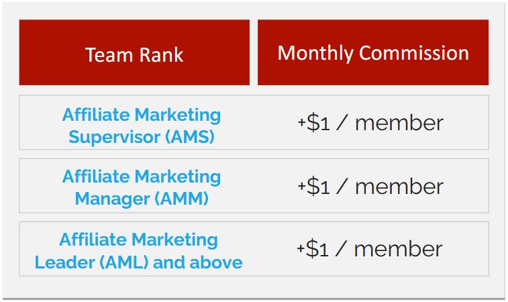Image resolution: width=508 pixels, height=302 pixels.
Task: Click the Team Rank header cell
Action: [x=134, y=52]
